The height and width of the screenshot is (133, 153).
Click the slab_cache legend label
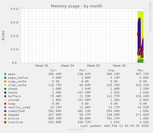(x=17, y=85)
